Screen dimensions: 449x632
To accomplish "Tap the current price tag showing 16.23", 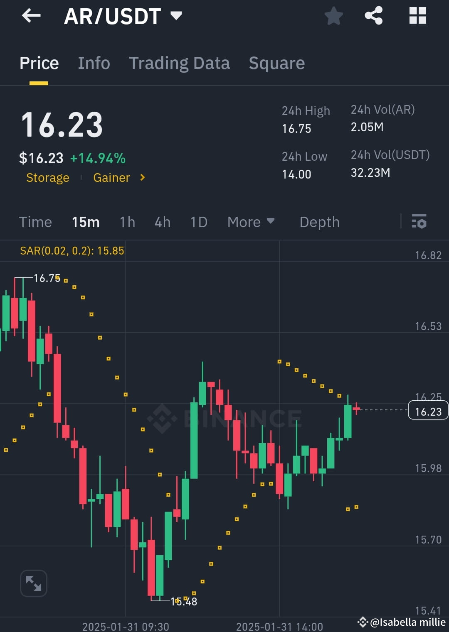I will coord(428,410).
